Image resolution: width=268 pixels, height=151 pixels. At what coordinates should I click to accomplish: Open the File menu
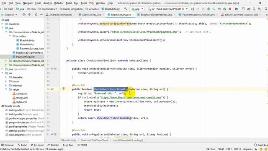point(4,3)
